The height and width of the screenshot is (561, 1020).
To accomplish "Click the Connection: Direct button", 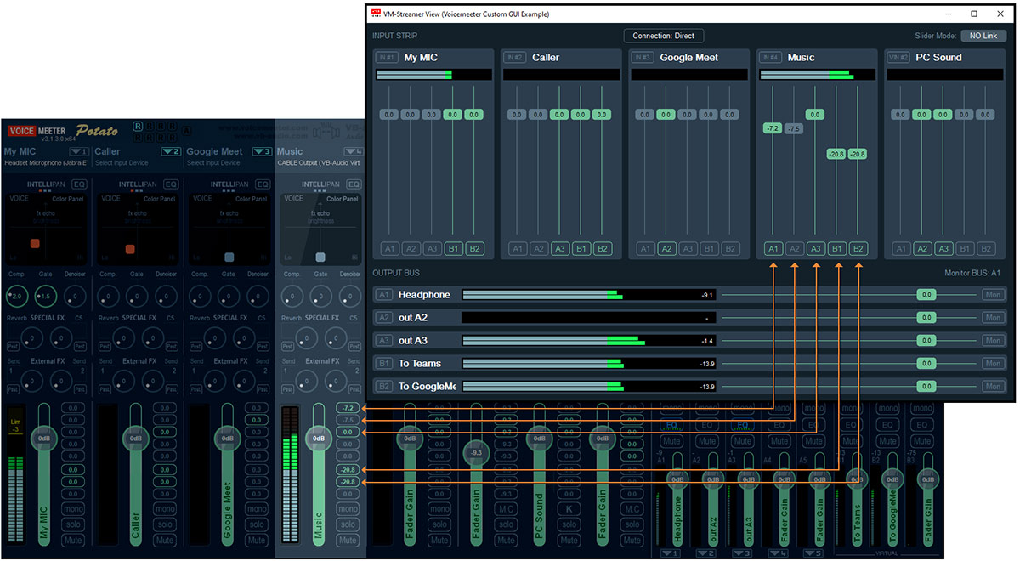I will point(663,36).
